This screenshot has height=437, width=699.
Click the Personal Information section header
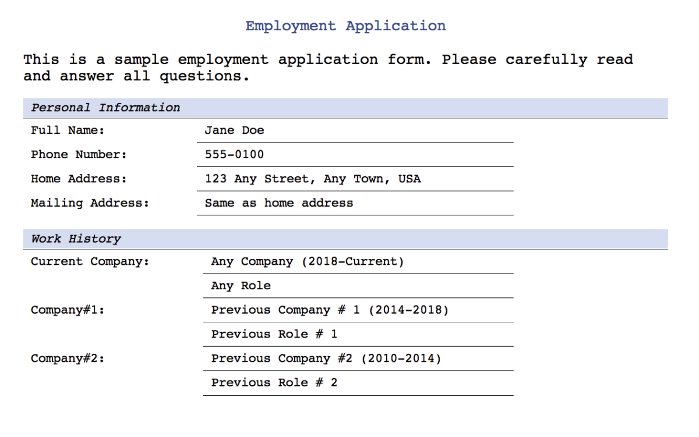(x=345, y=108)
